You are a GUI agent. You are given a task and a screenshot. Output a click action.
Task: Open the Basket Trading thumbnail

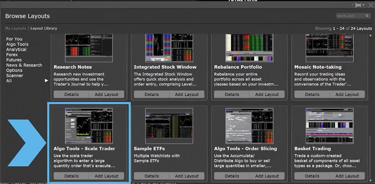330,126
